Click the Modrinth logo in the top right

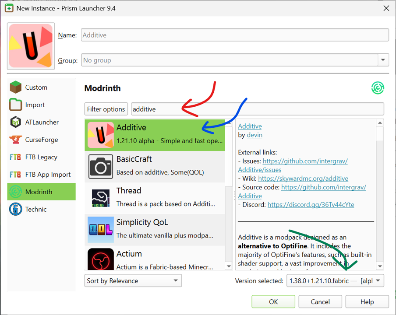[378, 88]
